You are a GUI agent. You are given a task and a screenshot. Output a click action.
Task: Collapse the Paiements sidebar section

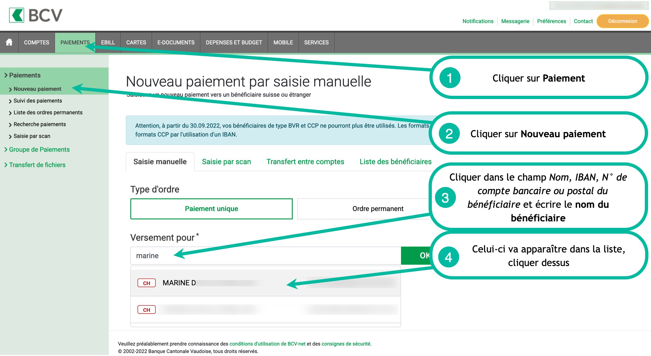25,75
